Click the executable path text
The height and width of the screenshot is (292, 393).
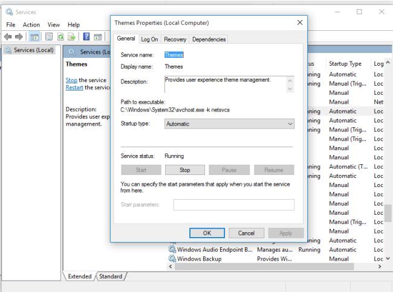pyautogui.click(x=175, y=110)
